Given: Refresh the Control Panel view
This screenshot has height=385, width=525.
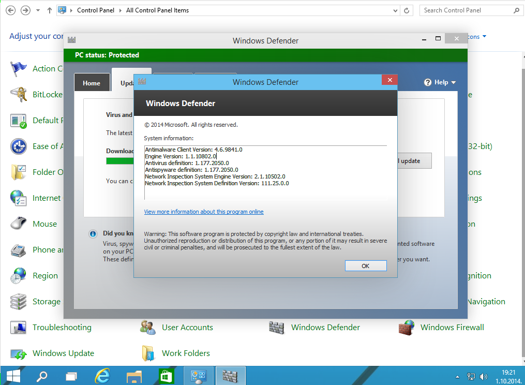Looking at the screenshot, I should click(x=407, y=11).
